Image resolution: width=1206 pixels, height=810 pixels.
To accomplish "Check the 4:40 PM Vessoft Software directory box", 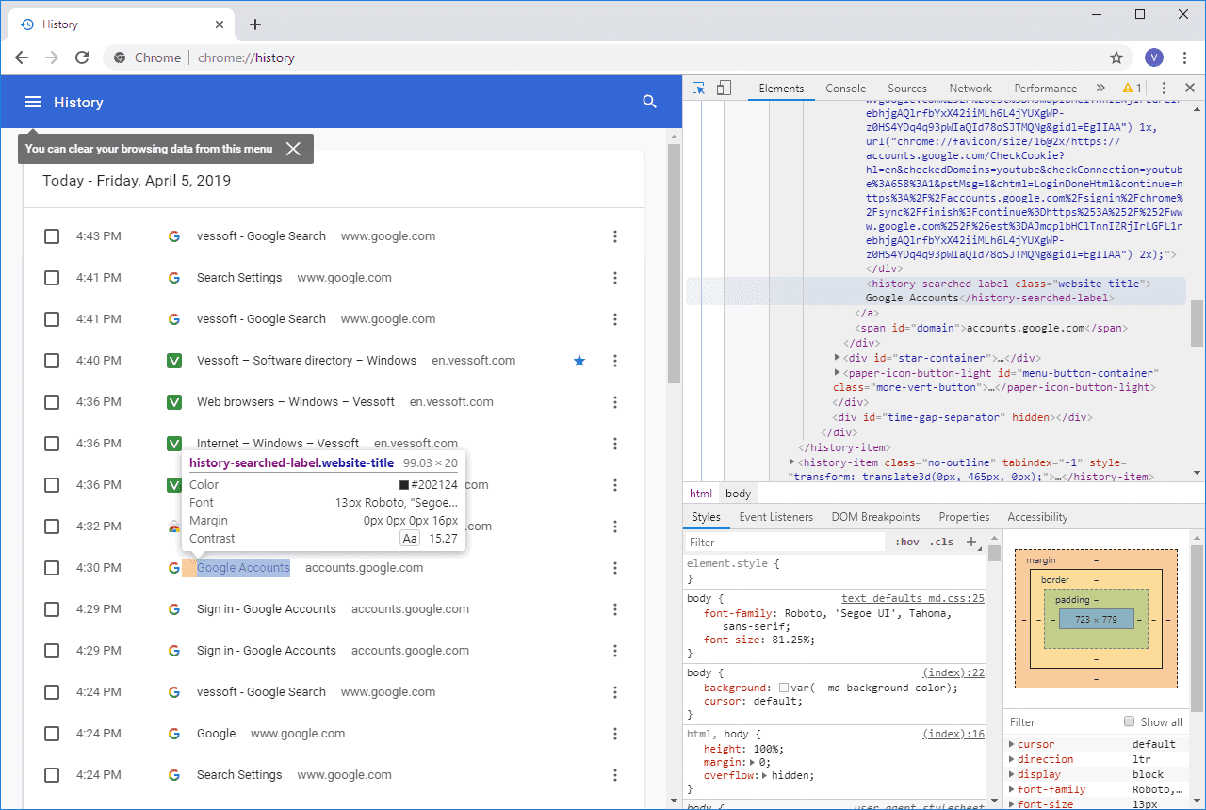I will point(52,361).
